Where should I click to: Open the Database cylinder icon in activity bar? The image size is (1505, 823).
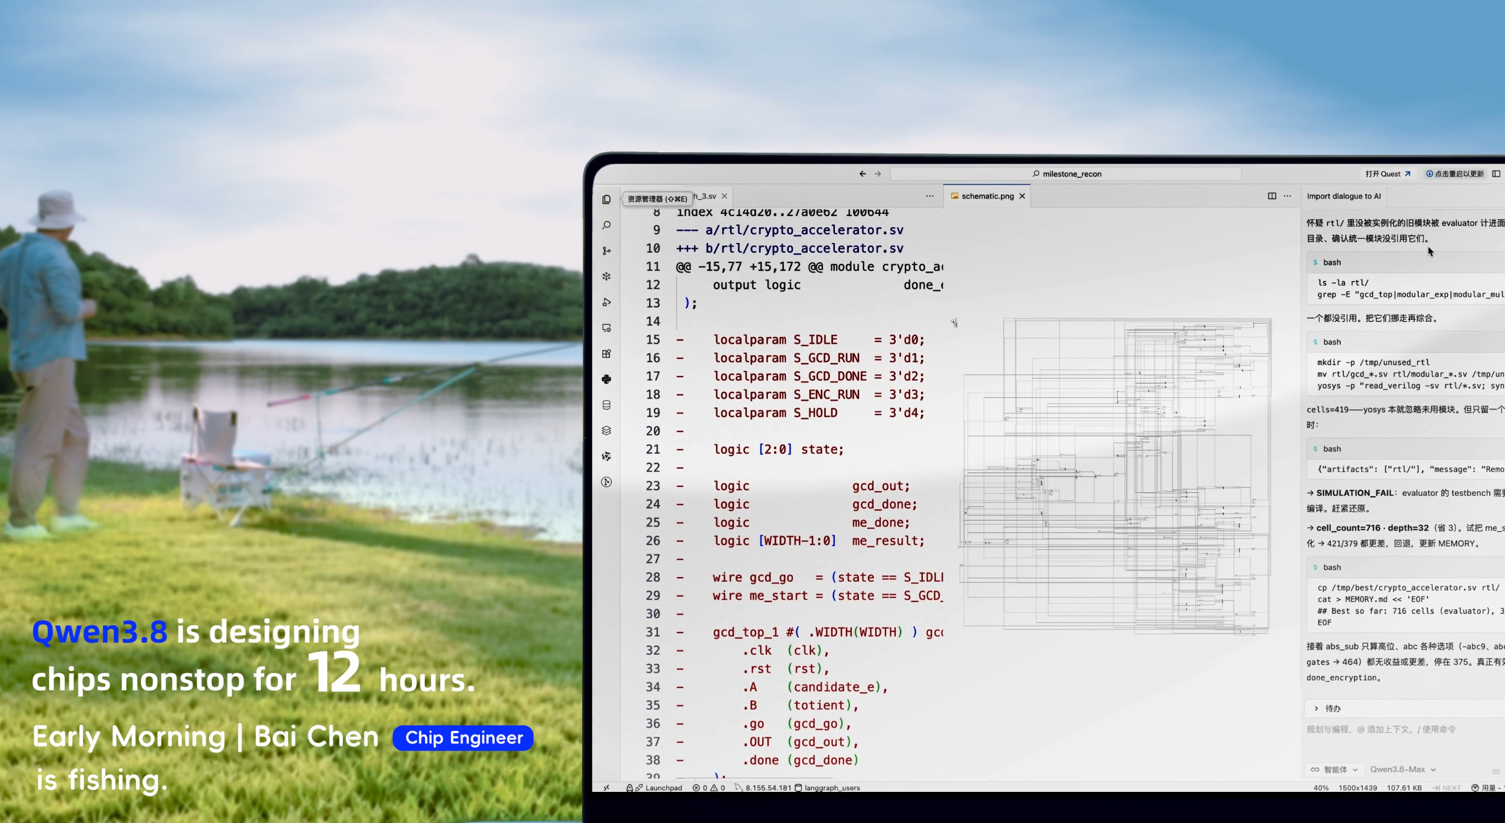pos(607,405)
